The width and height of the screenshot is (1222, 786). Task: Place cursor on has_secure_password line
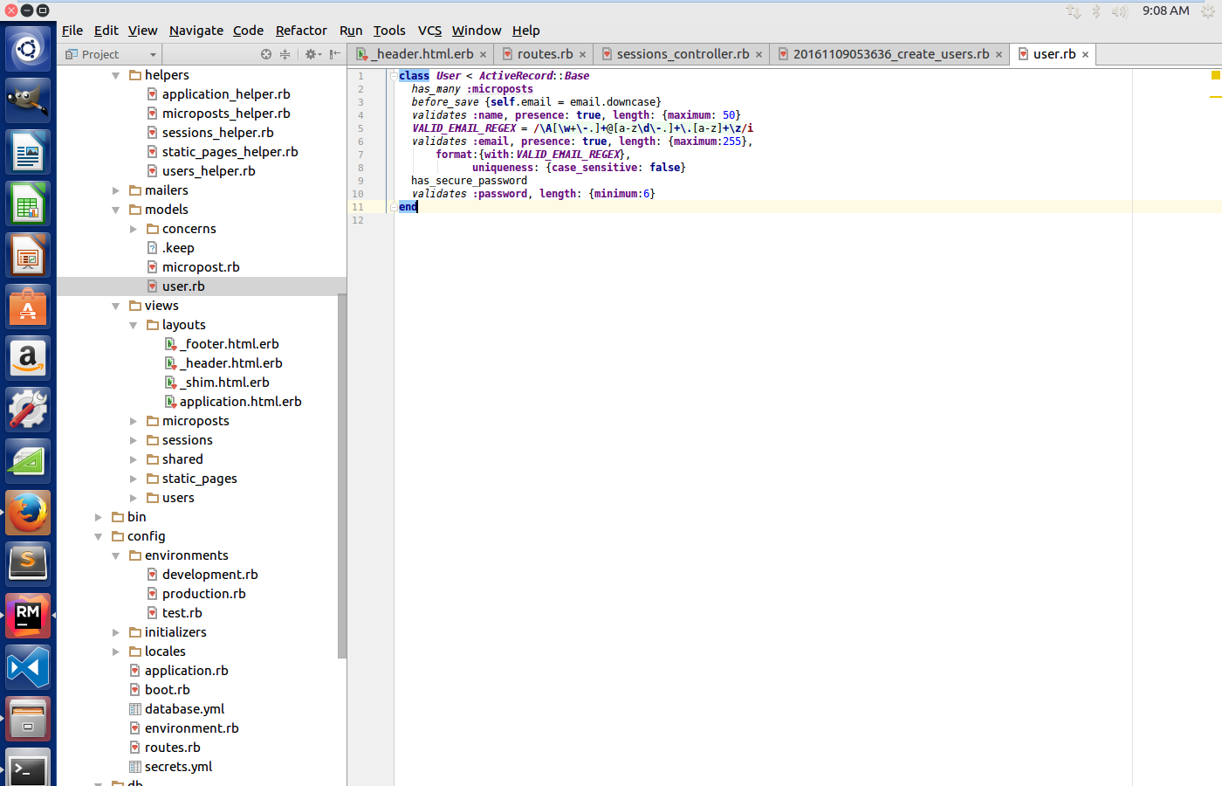point(469,181)
